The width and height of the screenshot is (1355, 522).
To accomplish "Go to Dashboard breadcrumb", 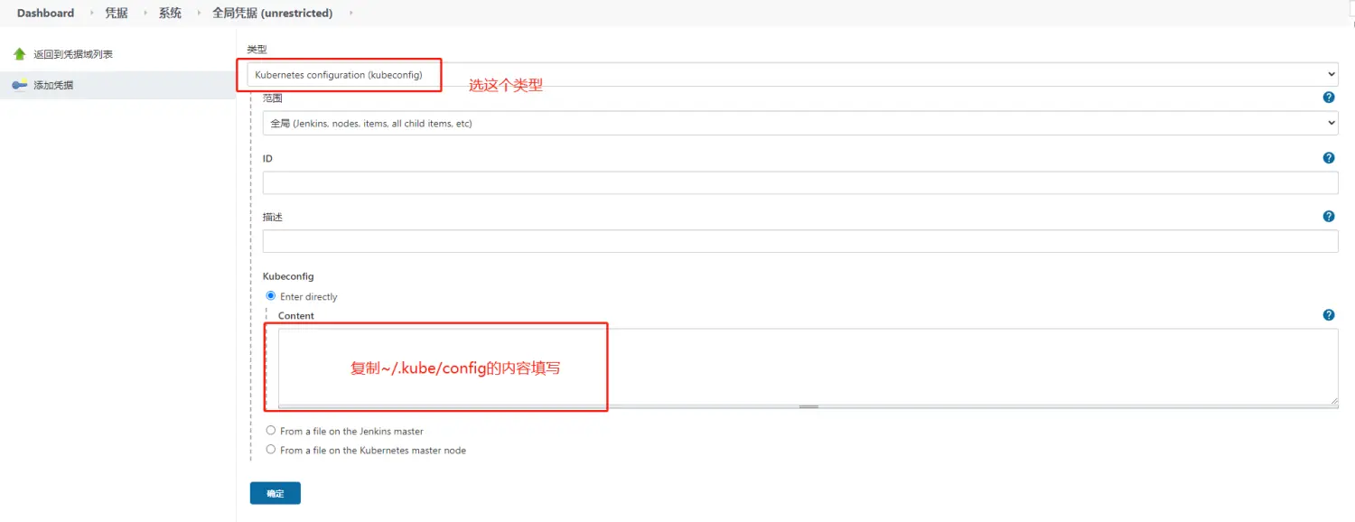I will 45,14.
